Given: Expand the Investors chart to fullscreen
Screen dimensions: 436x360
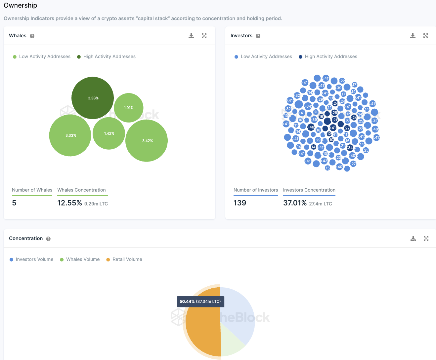Looking at the screenshot, I should (x=426, y=36).
